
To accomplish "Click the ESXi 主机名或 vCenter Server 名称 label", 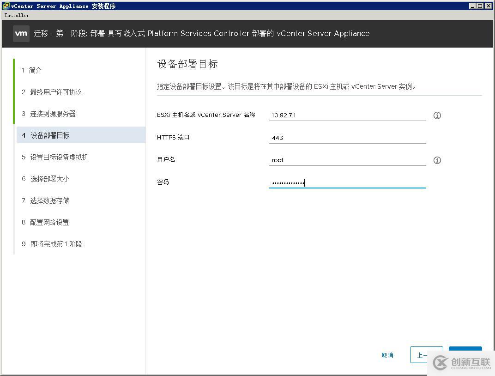I will coord(206,115).
